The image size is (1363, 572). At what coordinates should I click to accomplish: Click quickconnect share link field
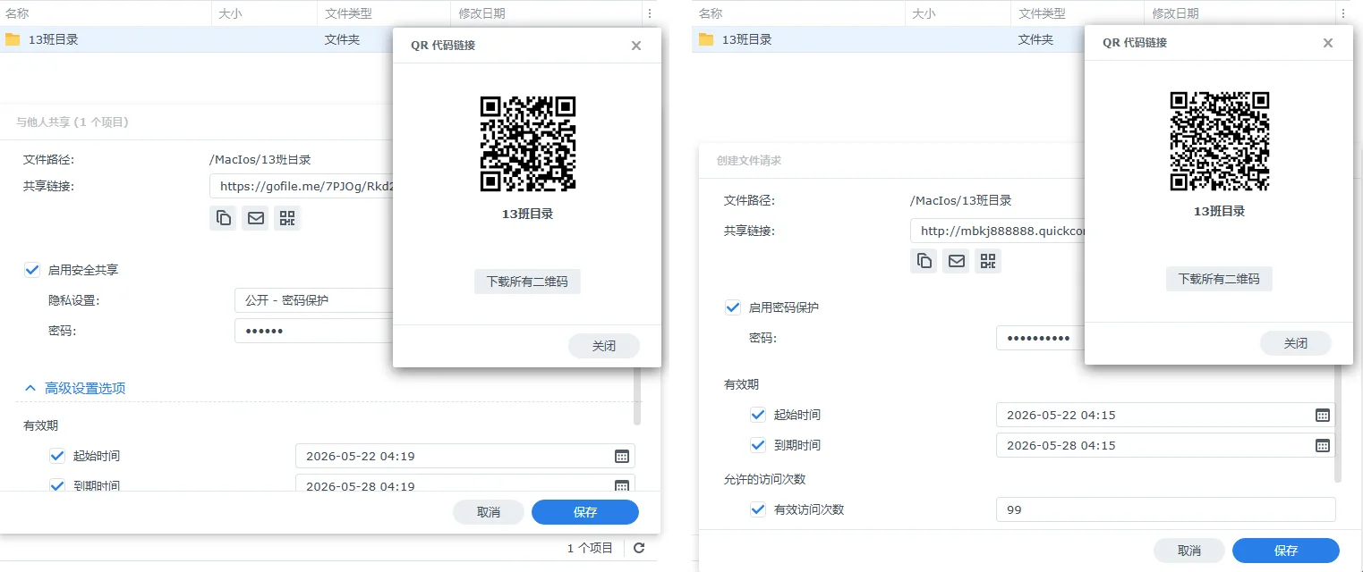pyautogui.click(x=998, y=231)
